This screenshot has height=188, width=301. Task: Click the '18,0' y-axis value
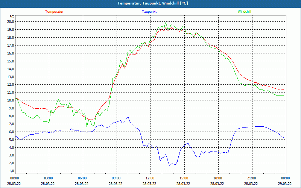tap(11, 37)
